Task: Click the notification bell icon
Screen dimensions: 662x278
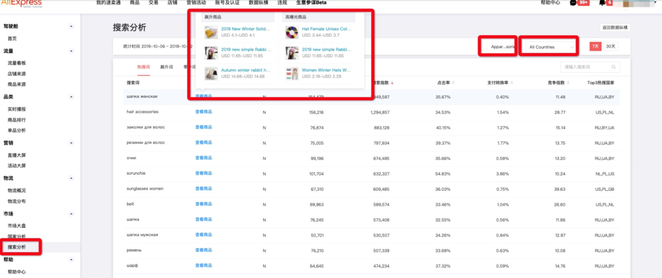Action: 602,3
